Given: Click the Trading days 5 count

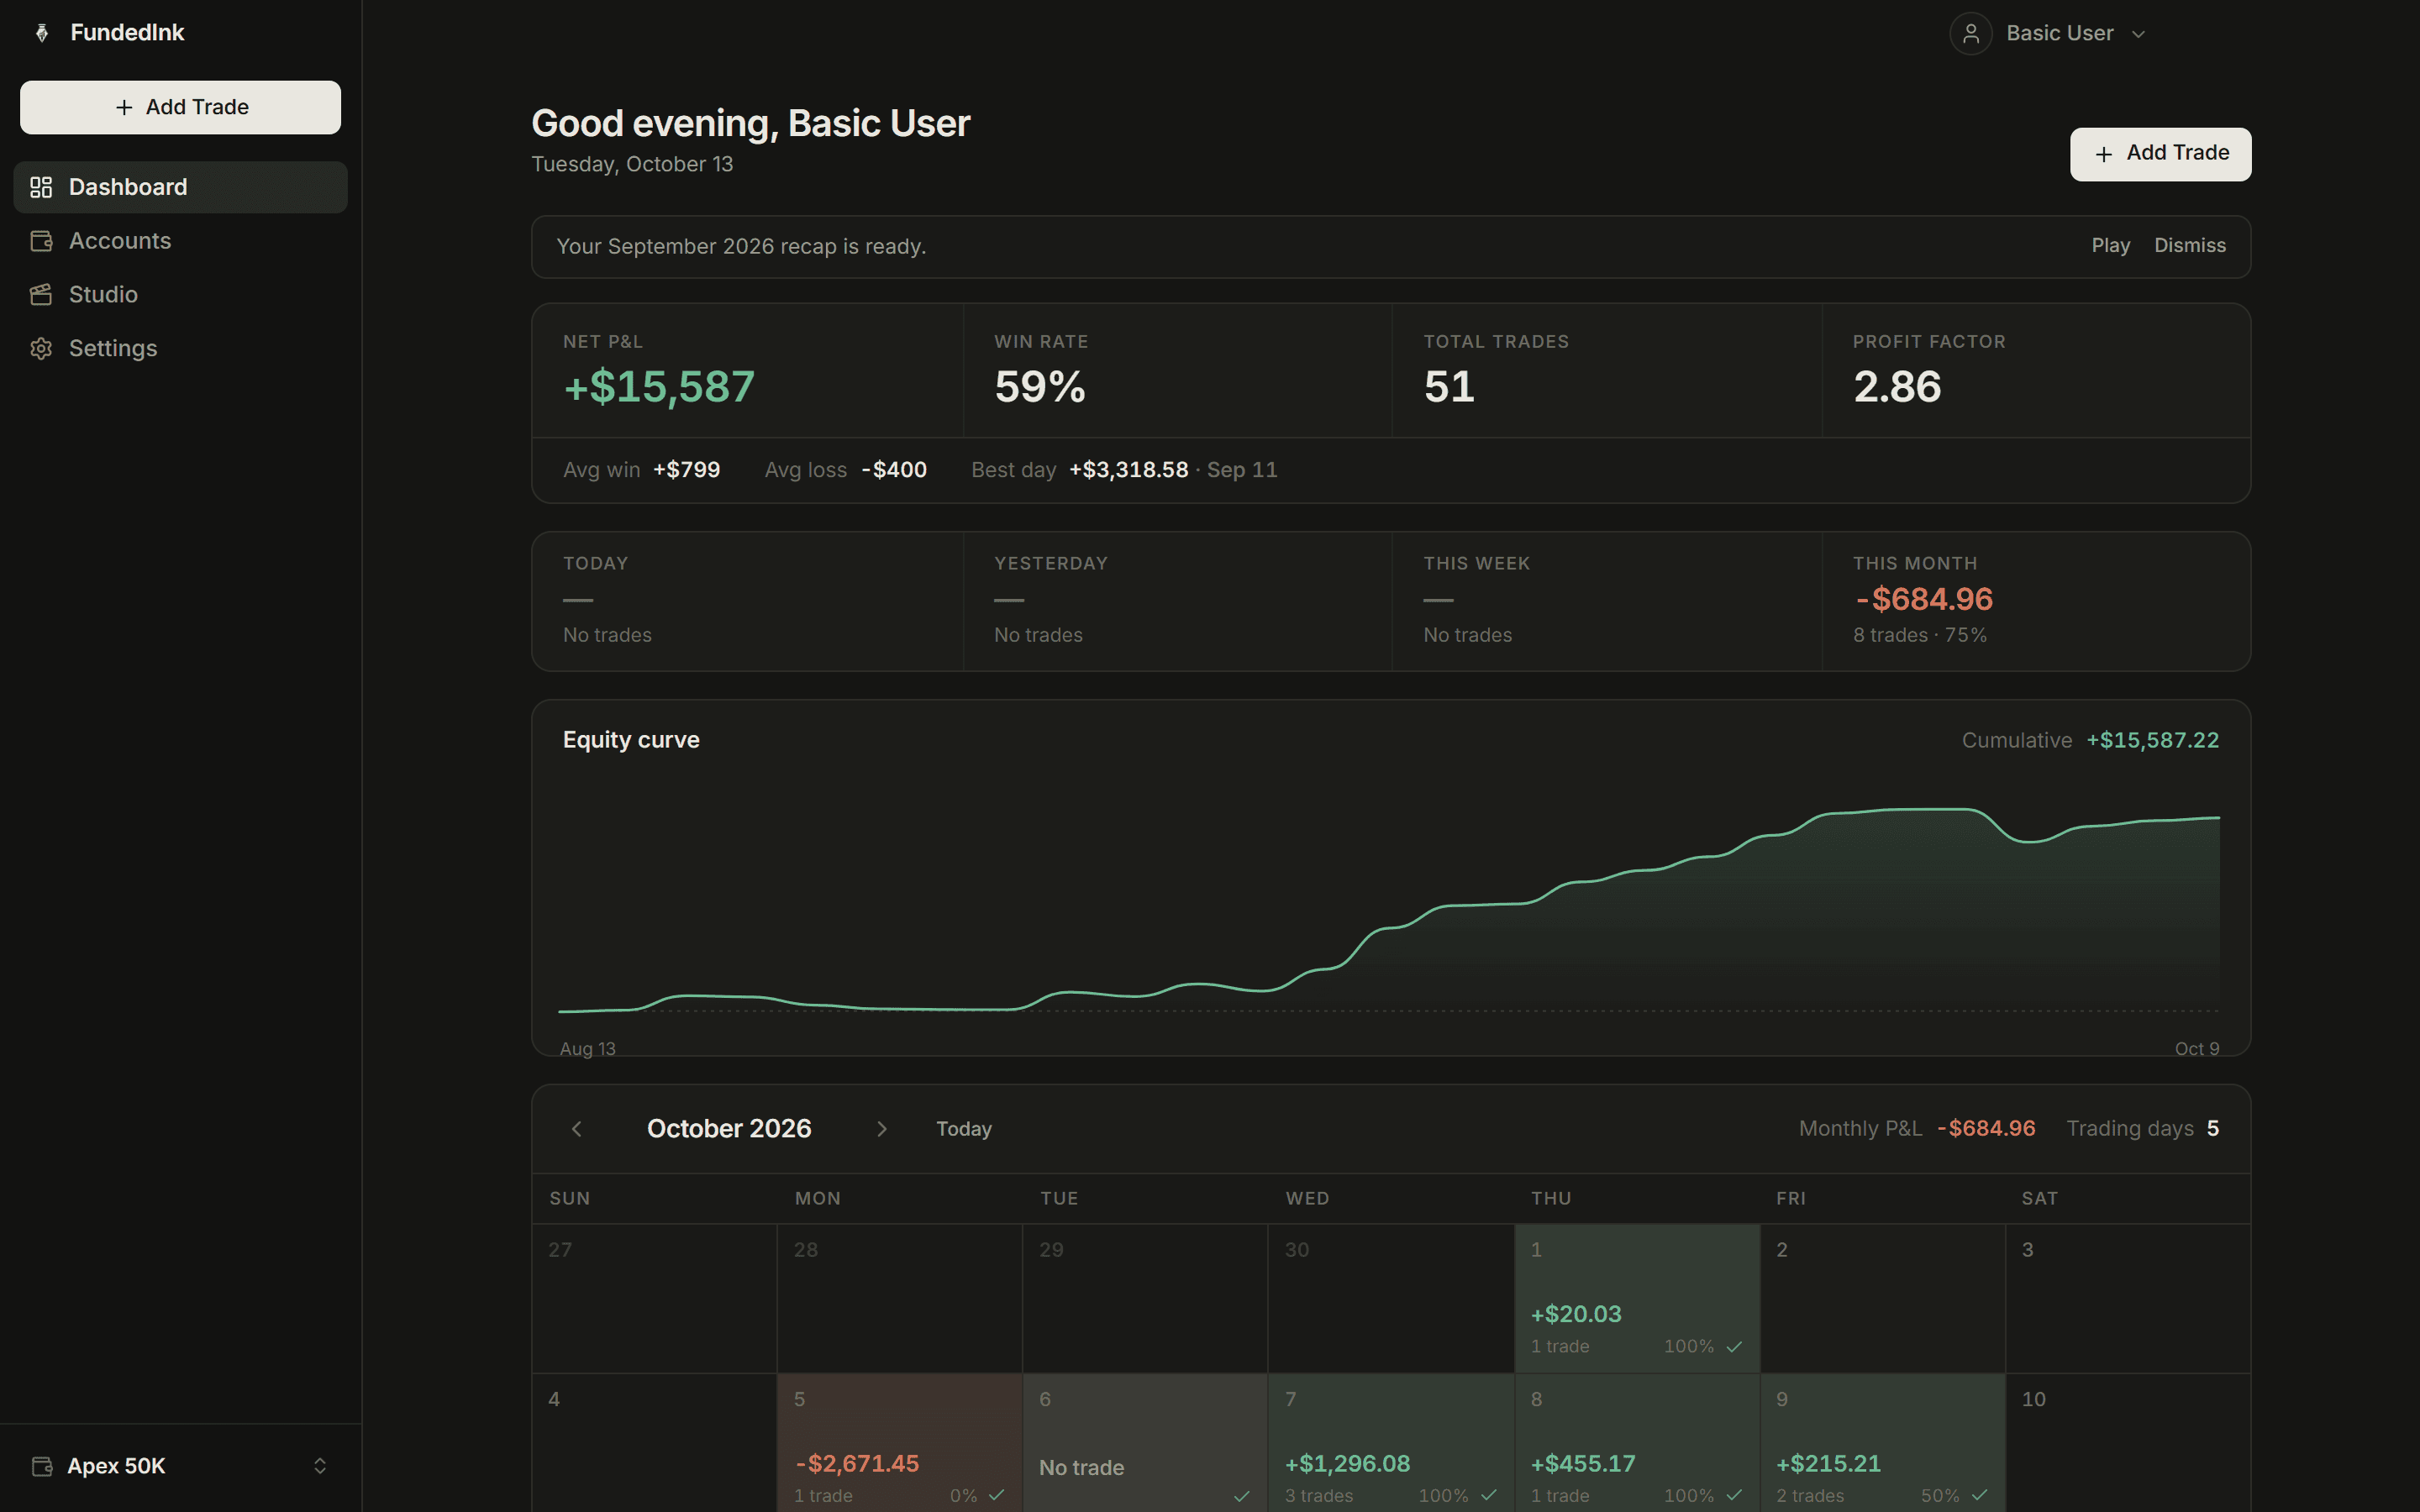Looking at the screenshot, I should click(x=2213, y=1129).
